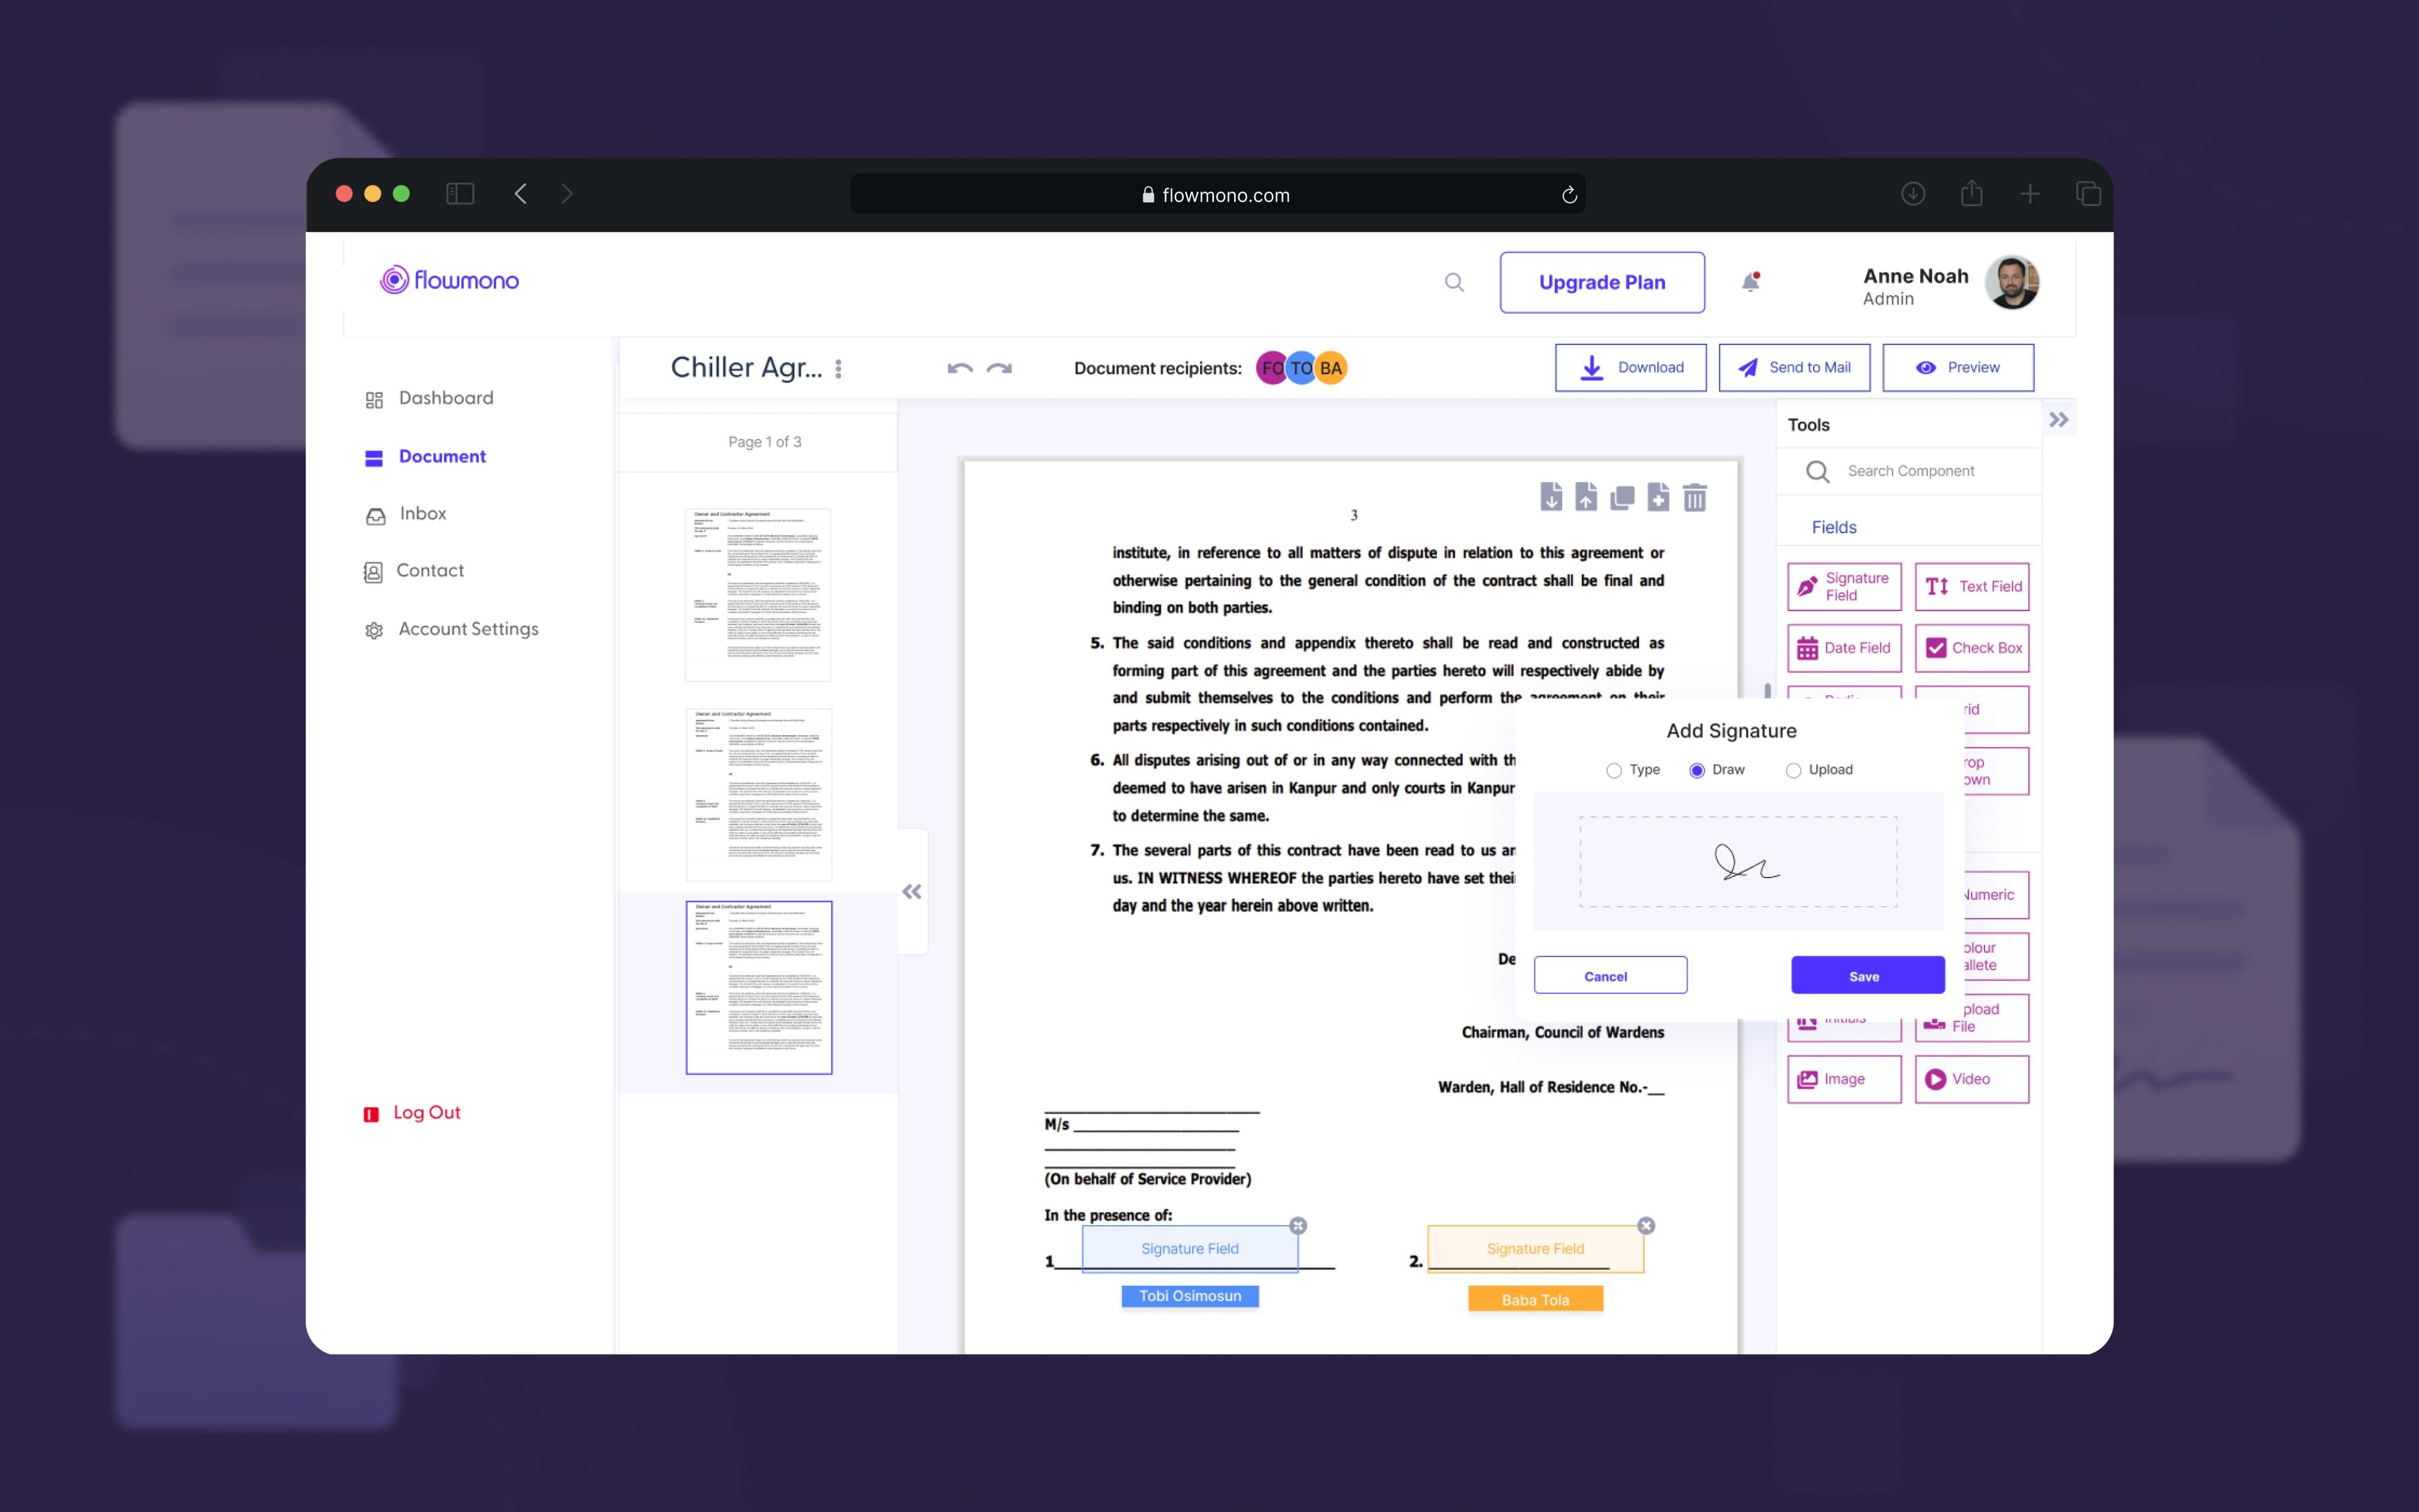Remove Tobi Osimosun's signature field
This screenshot has height=1512, width=2419.
1298,1226
